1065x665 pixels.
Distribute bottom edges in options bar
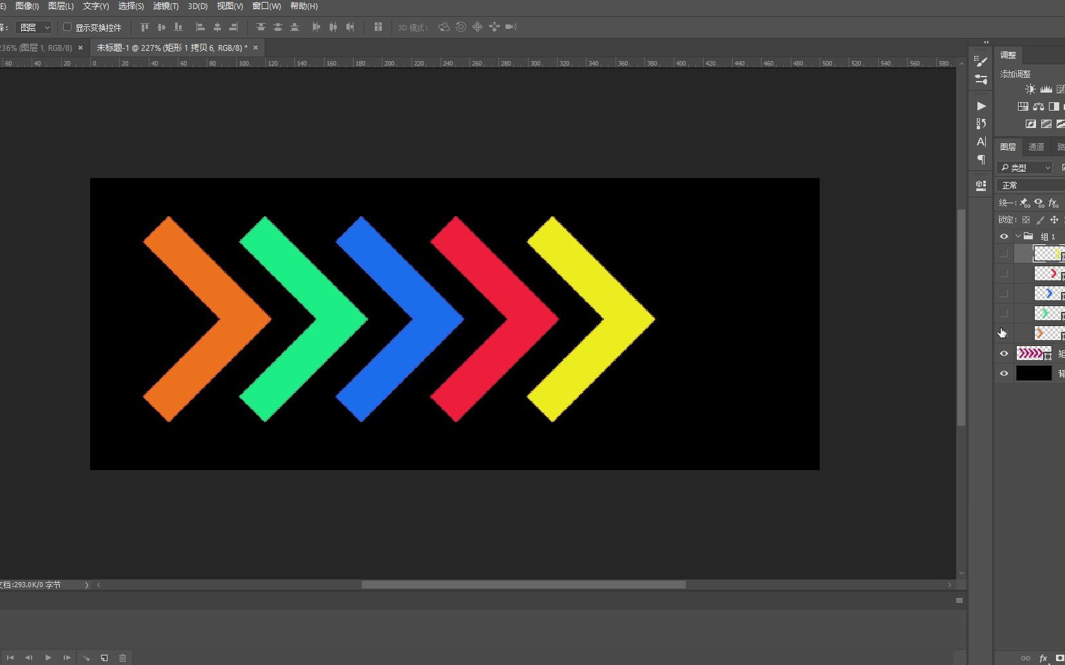294,27
